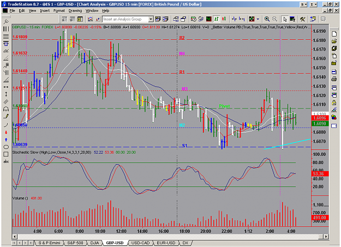
Task: Click the Stochastic Slow indicator label
Action: click(x=52, y=153)
